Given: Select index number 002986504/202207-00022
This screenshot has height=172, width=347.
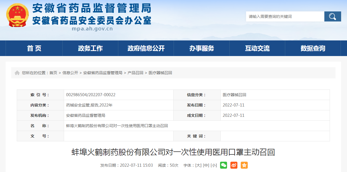Looking at the screenshot, I should [x=91, y=95].
